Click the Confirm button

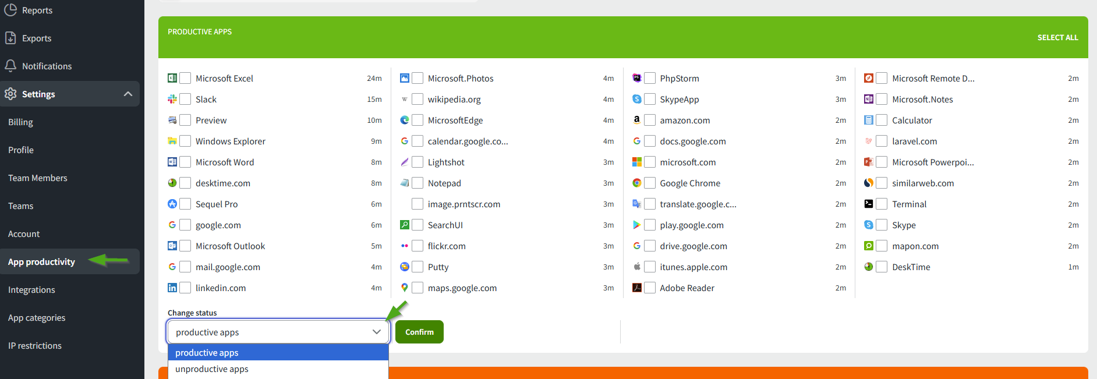419,332
